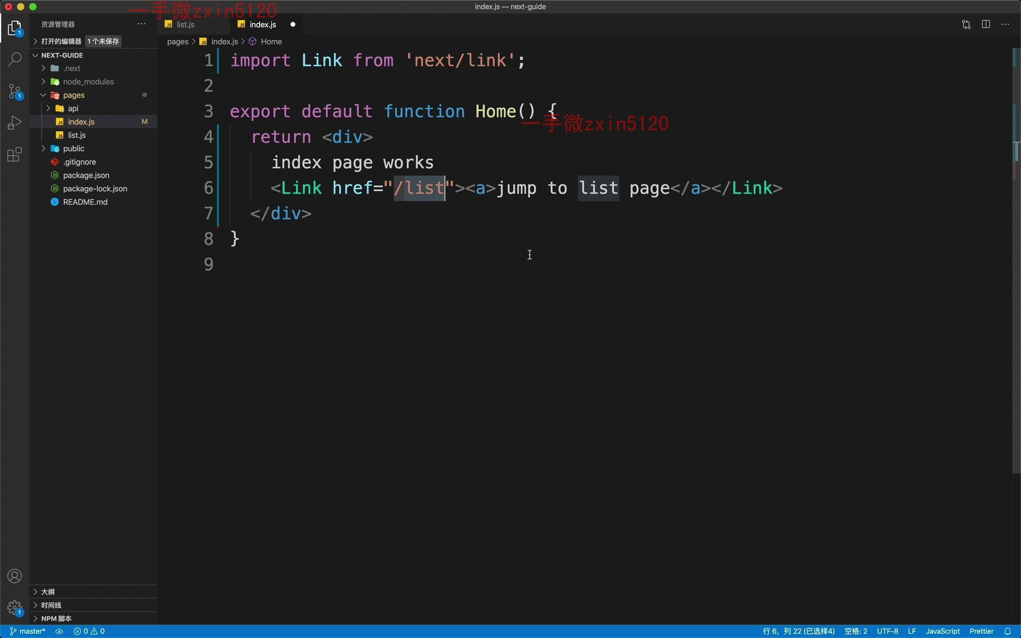Open the Source Control view
Image resolution: width=1021 pixels, height=638 pixels.
pos(14,91)
